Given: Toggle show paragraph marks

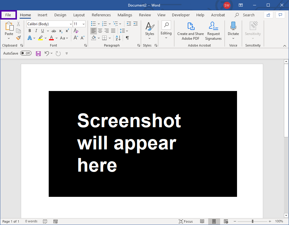Looking at the screenshot, I should [x=127, y=38].
